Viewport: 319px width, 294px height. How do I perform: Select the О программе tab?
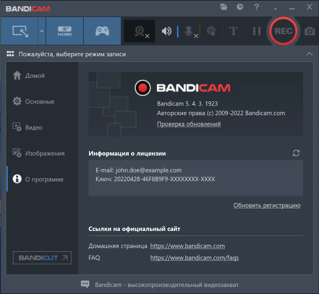(x=38, y=179)
